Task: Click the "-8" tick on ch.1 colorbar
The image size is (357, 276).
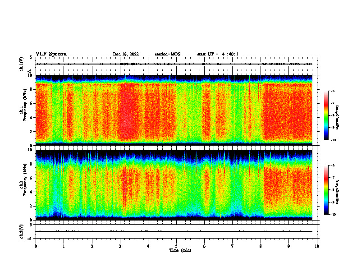Action: pyautogui.click(x=333, y=115)
